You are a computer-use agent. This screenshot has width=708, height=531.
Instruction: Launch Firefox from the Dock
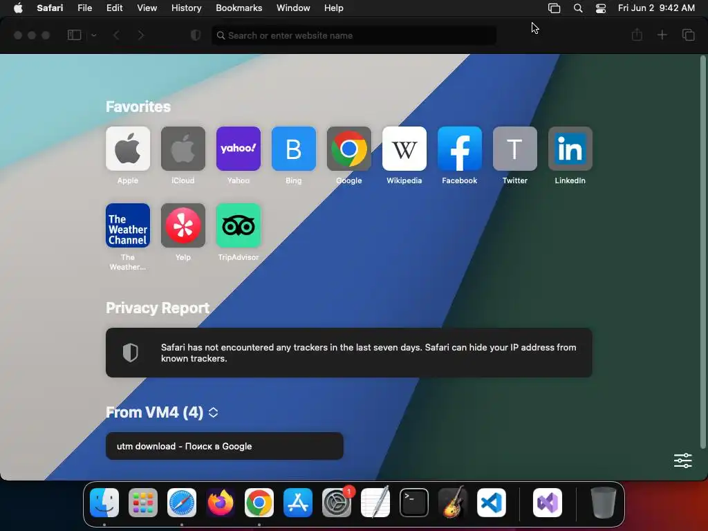coord(221,503)
